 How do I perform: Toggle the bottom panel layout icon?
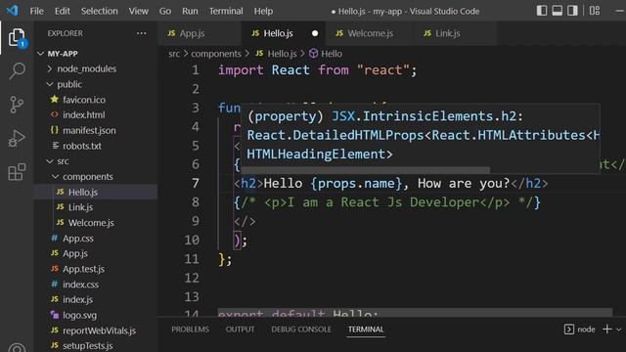tap(557, 11)
